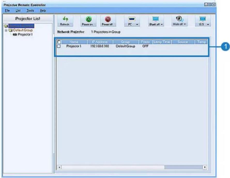230x178 pixels.
Task: Sort by the Lamp Time column header
Action: pyautogui.click(x=162, y=42)
